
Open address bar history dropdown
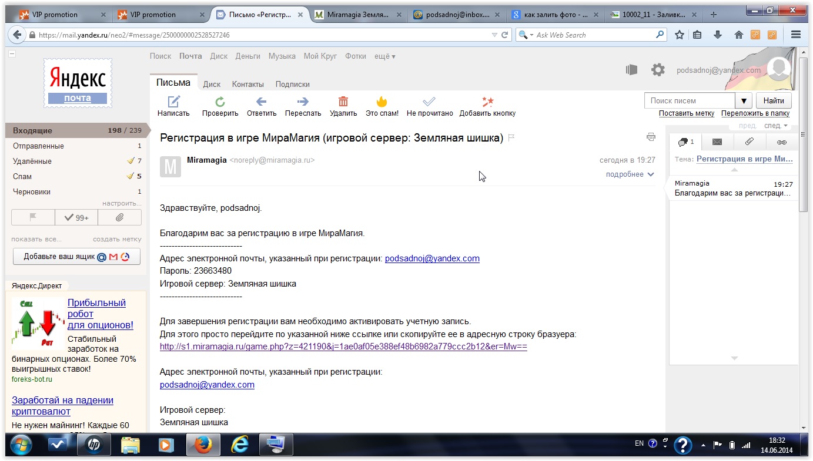pos(494,35)
